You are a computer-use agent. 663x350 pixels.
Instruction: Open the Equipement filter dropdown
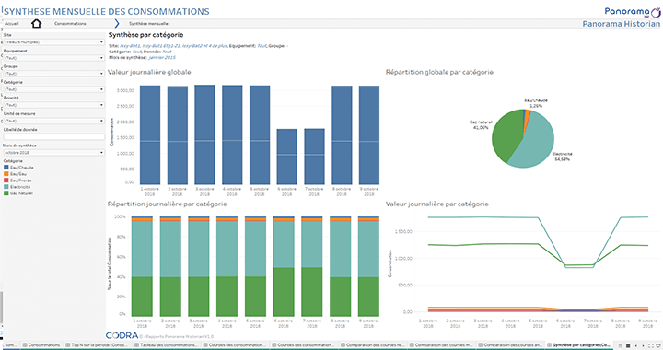53,58
